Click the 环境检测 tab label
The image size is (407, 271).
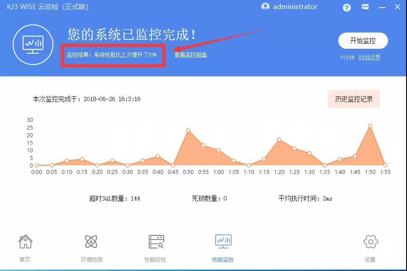pos(92,259)
